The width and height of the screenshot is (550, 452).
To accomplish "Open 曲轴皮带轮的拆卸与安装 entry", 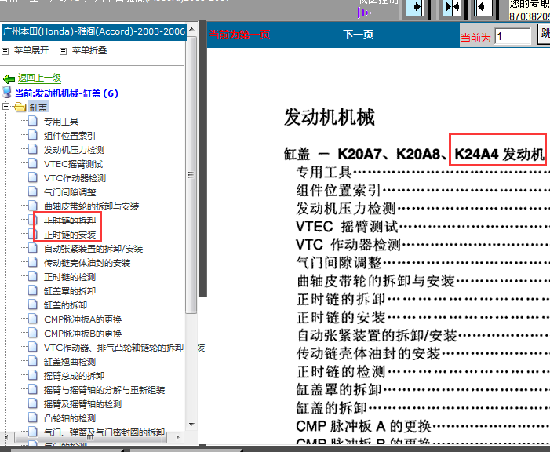I will pyautogui.click(x=91, y=206).
